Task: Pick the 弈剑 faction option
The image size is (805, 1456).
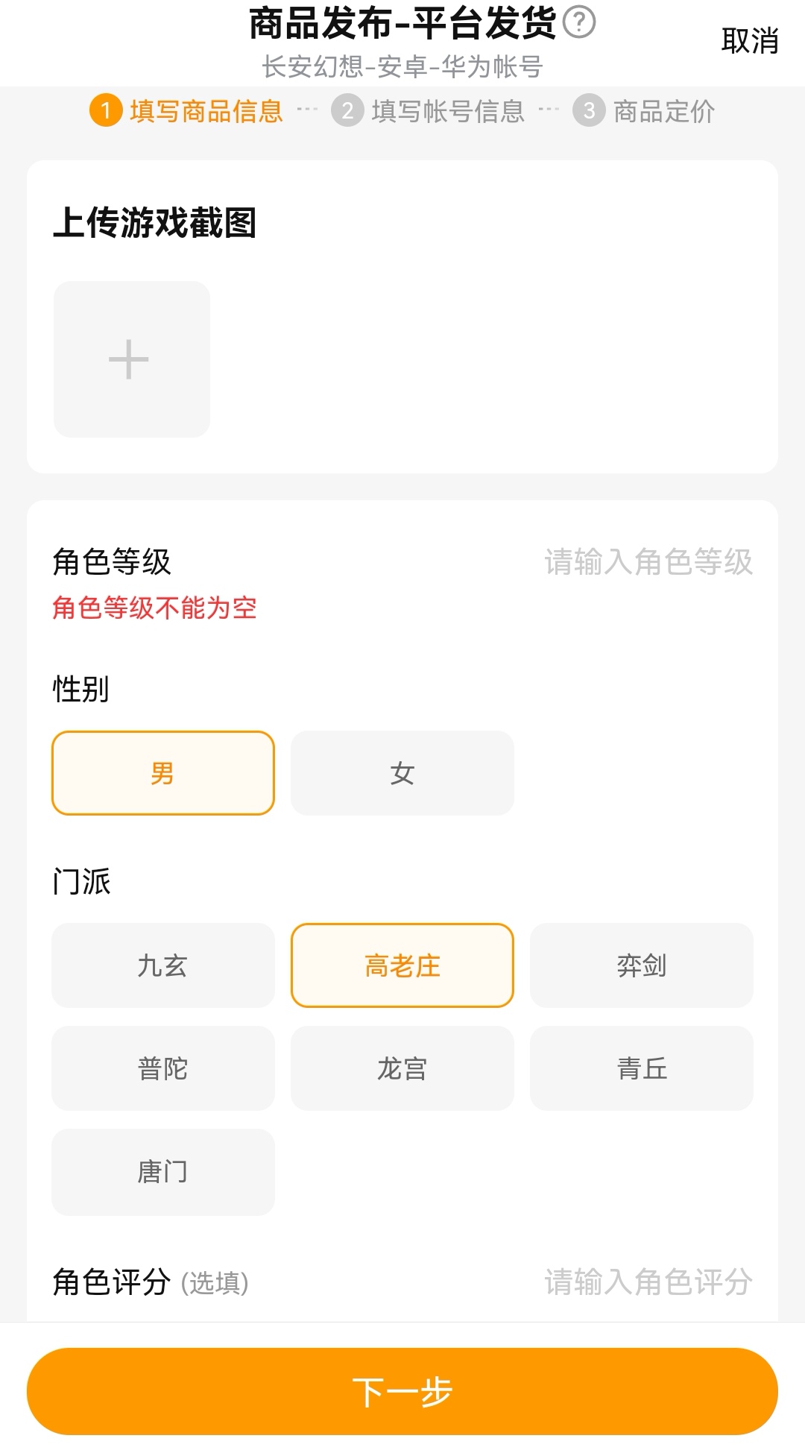Action: coord(641,965)
